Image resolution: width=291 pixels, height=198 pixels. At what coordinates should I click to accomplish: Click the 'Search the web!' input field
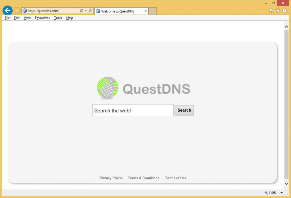click(x=133, y=110)
